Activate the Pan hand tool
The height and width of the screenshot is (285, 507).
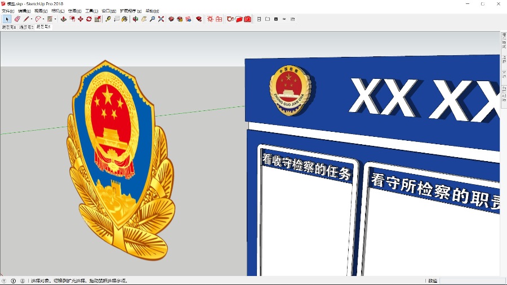pos(144,19)
